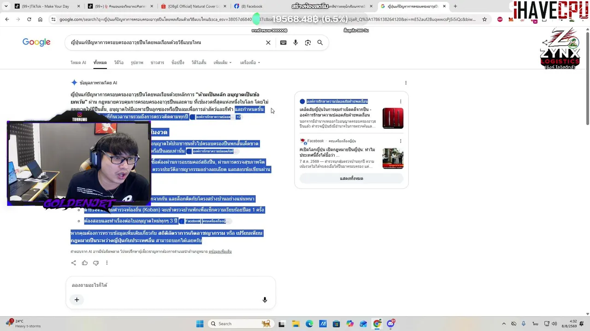Open options for the Facebook source card
The width and height of the screenshot is (590, 331).
coord(401,141)
